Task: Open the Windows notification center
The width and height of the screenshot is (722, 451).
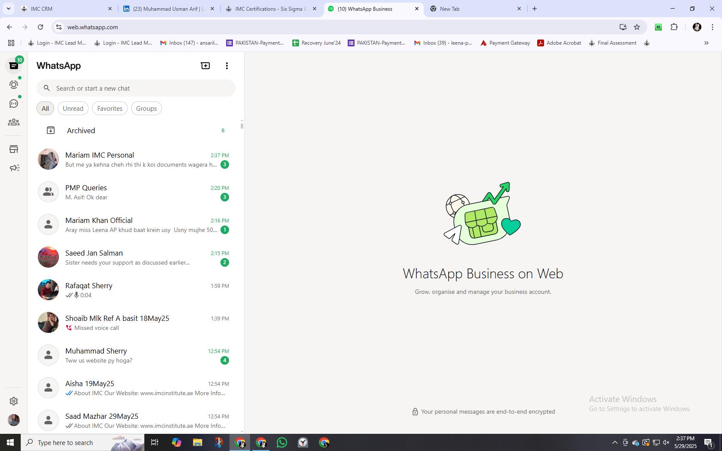Action: click(x=709, y=442)
